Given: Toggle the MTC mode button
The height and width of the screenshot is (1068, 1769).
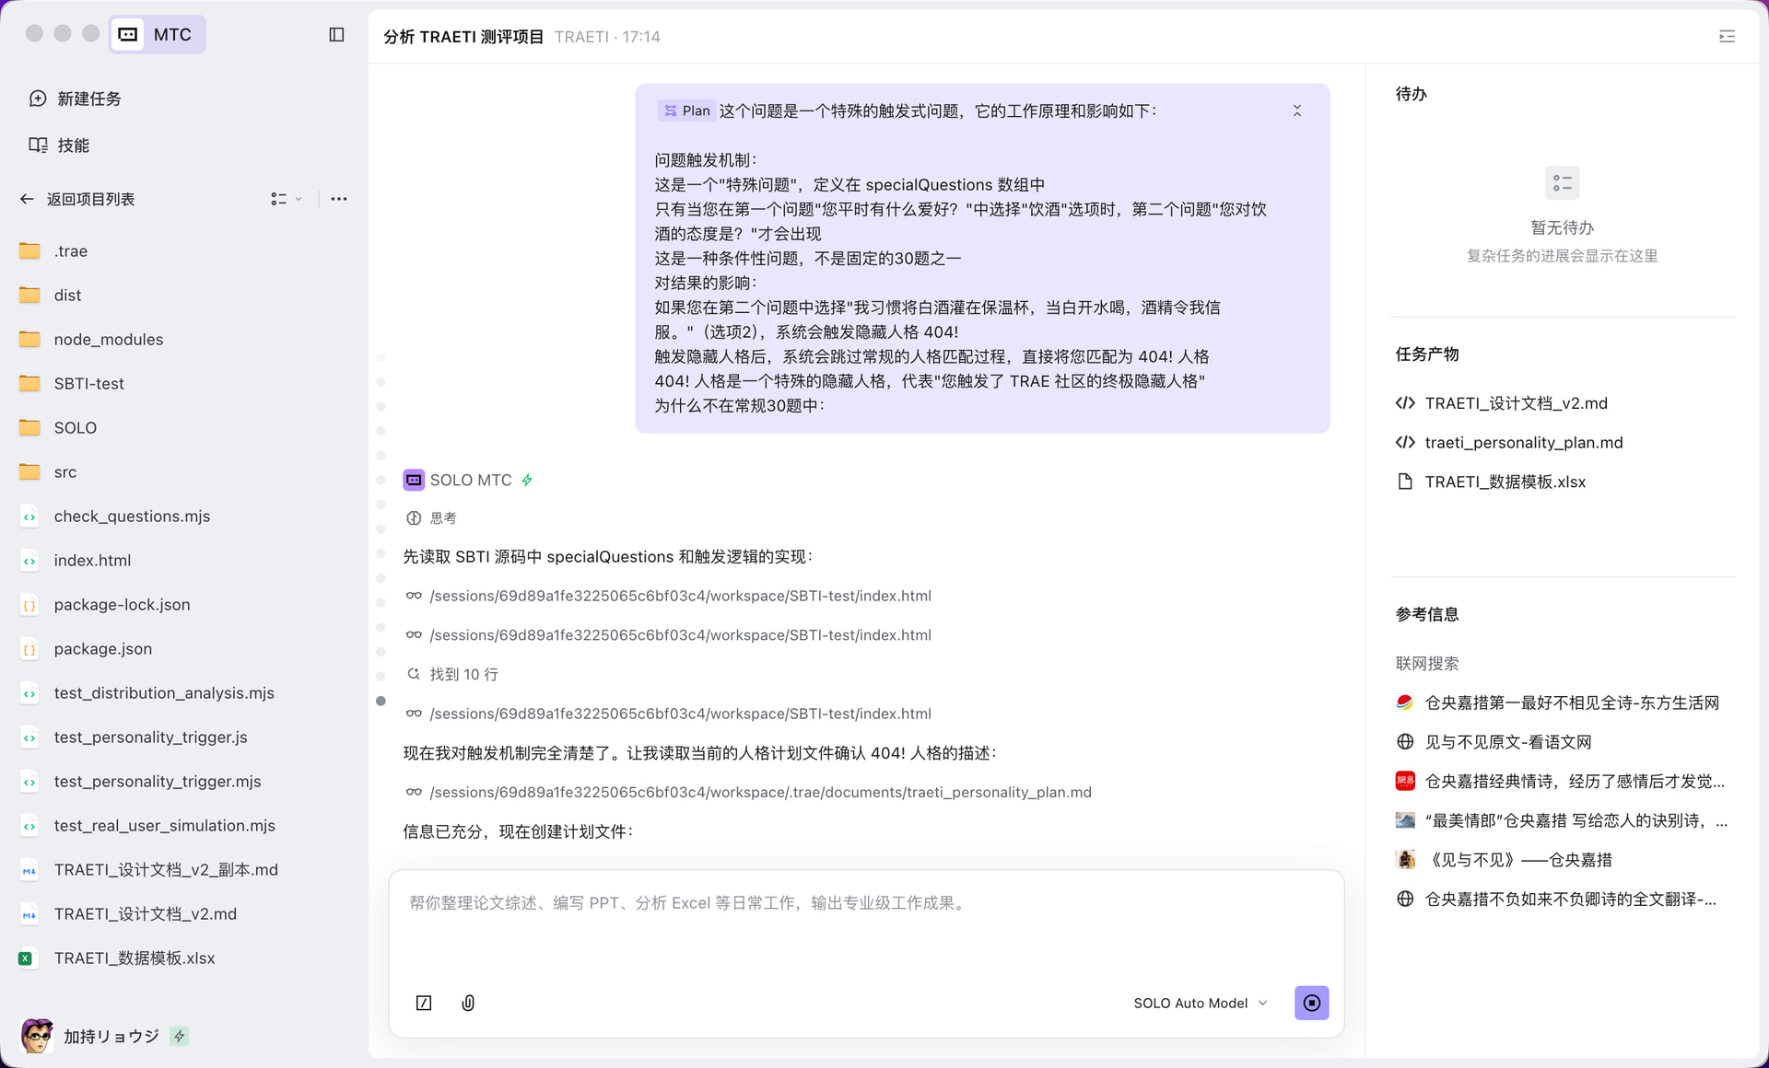Looking at the screenshot, I should 158,35.
